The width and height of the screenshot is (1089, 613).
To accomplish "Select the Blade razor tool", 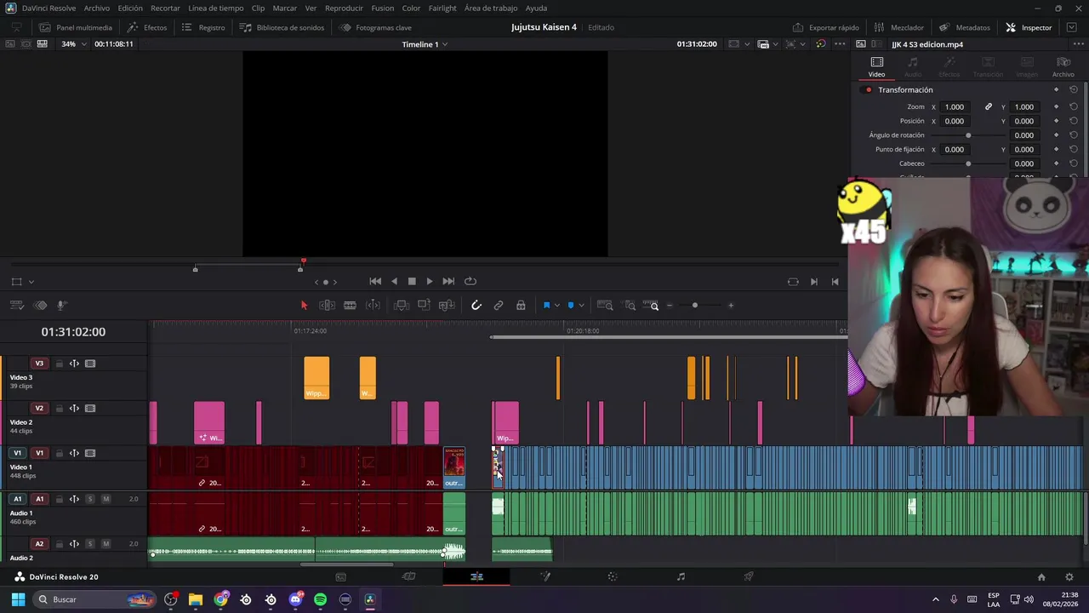I will pyautogui.click(x=350, y=306).
